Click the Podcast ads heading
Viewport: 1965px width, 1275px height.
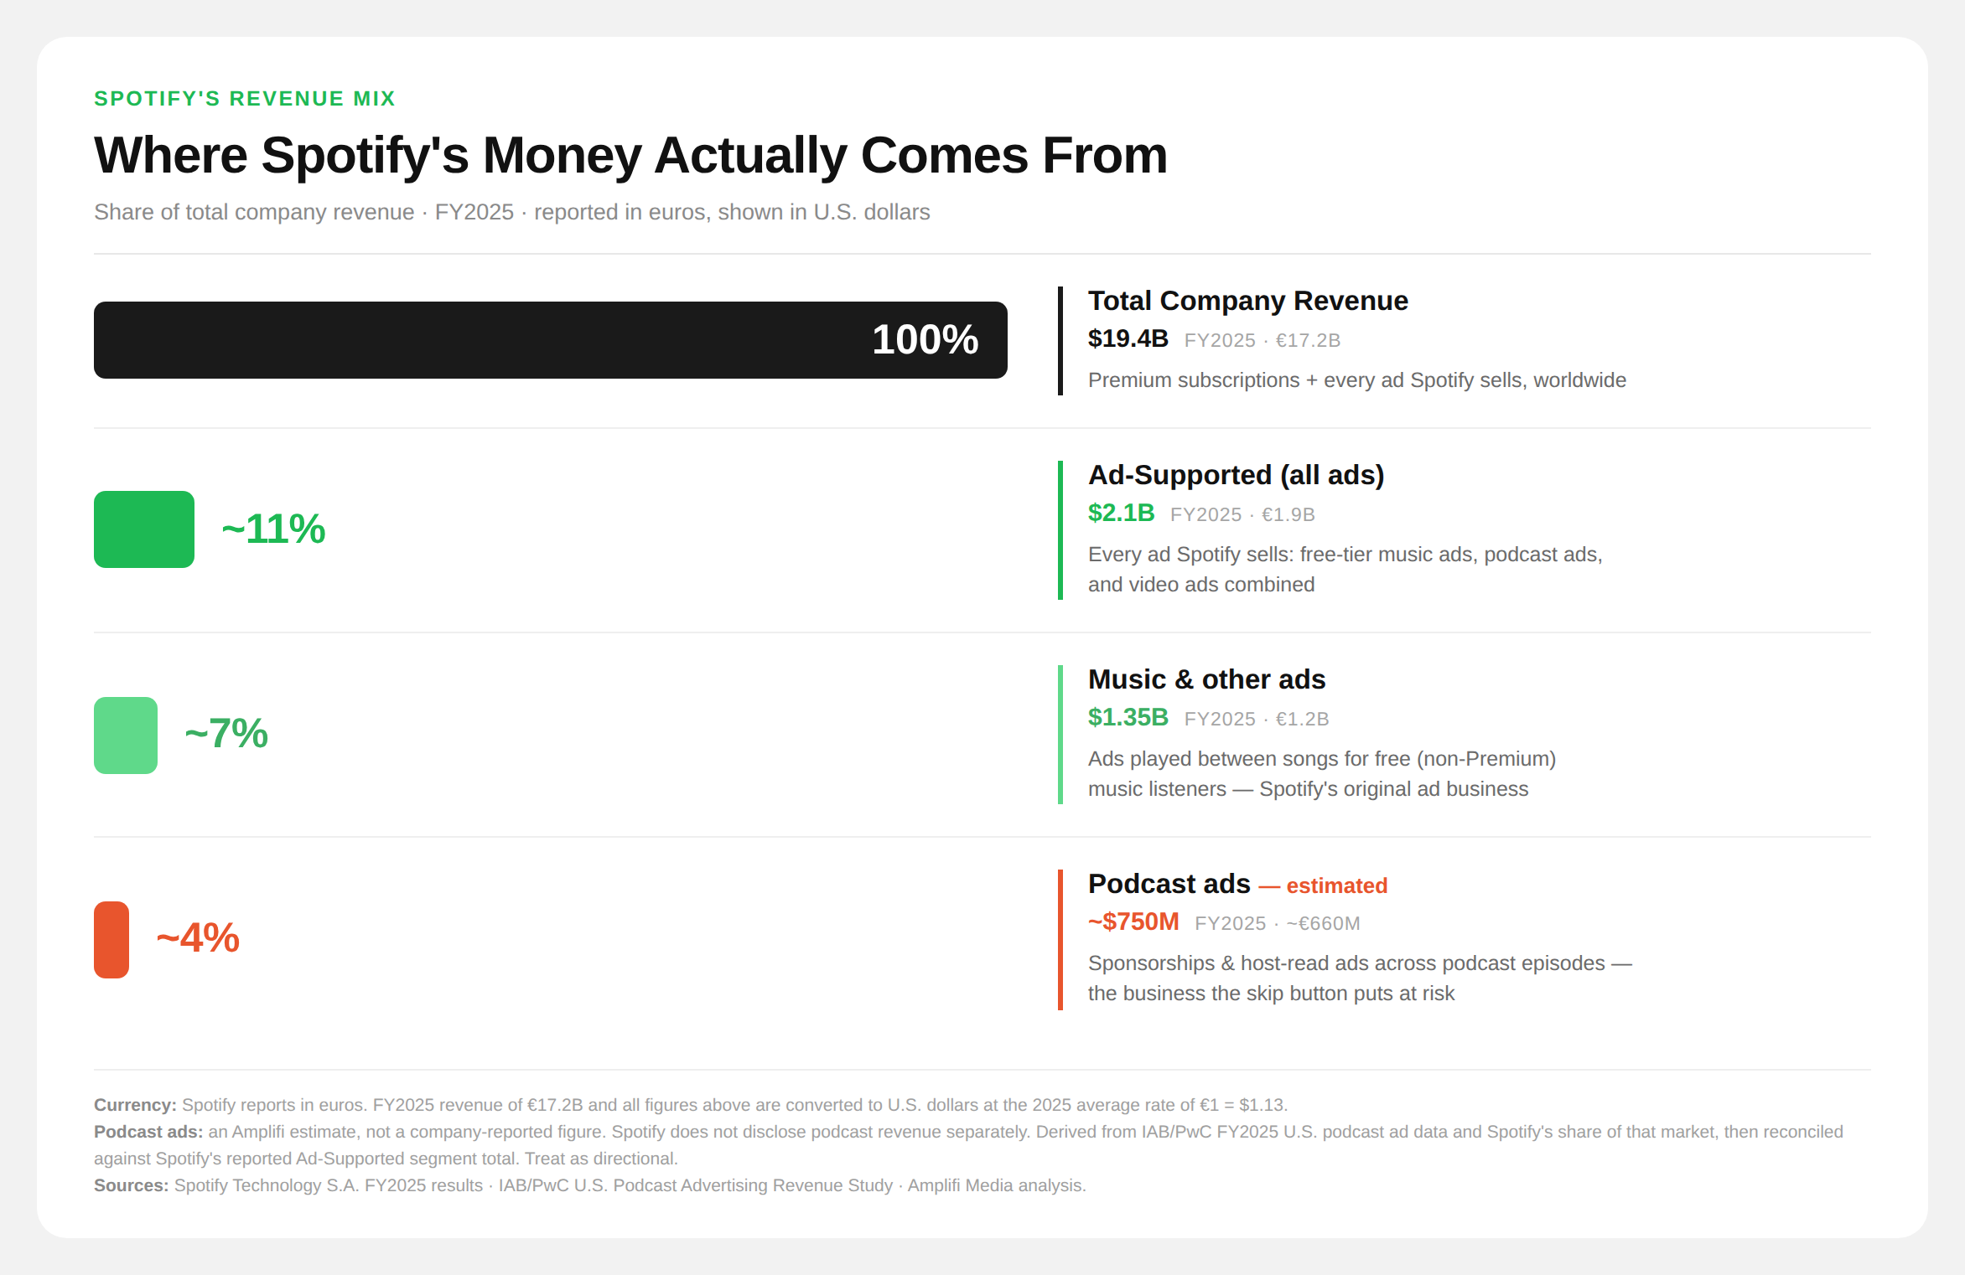(x=1169, y=884)
